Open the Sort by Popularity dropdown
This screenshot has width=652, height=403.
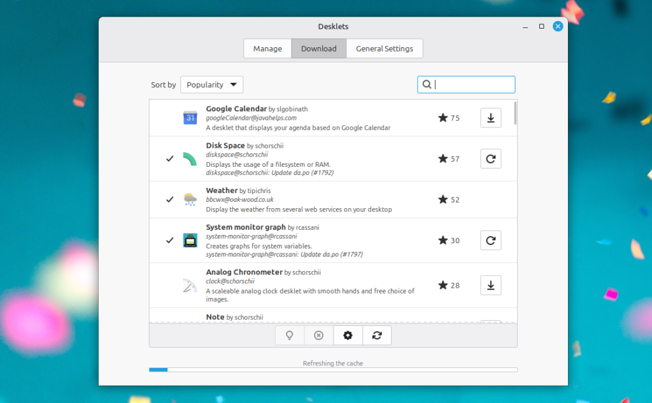click(x=211, y=85)
